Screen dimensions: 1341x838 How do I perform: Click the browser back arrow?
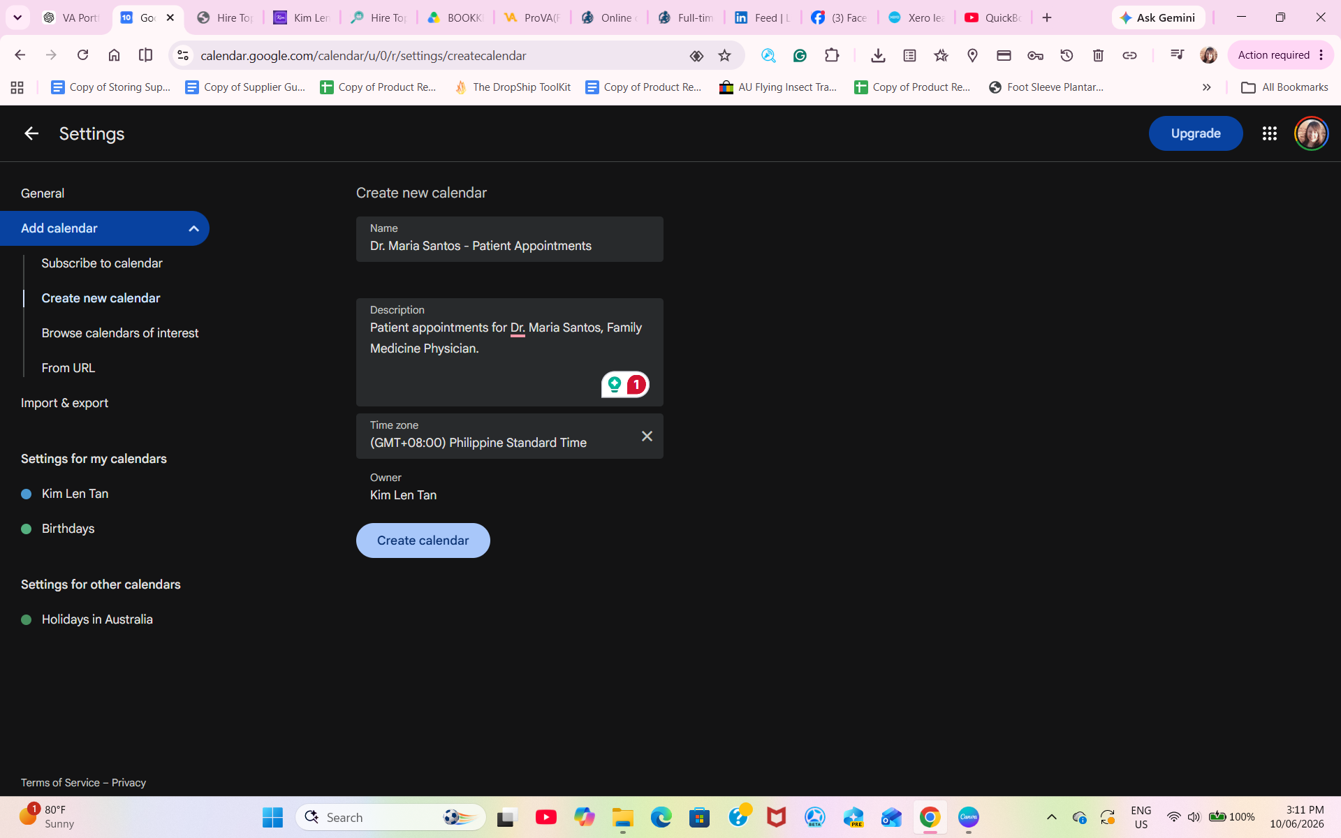[20, 55]
